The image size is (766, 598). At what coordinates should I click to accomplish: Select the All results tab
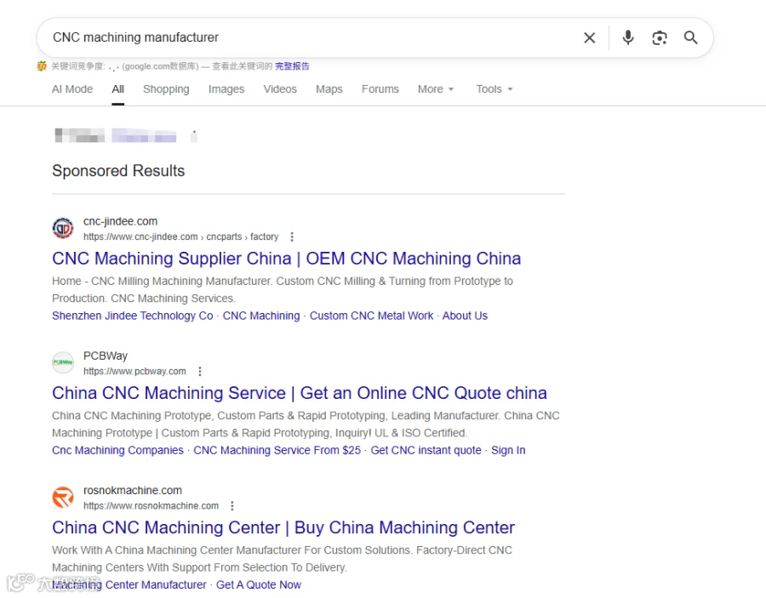(117, 89)
